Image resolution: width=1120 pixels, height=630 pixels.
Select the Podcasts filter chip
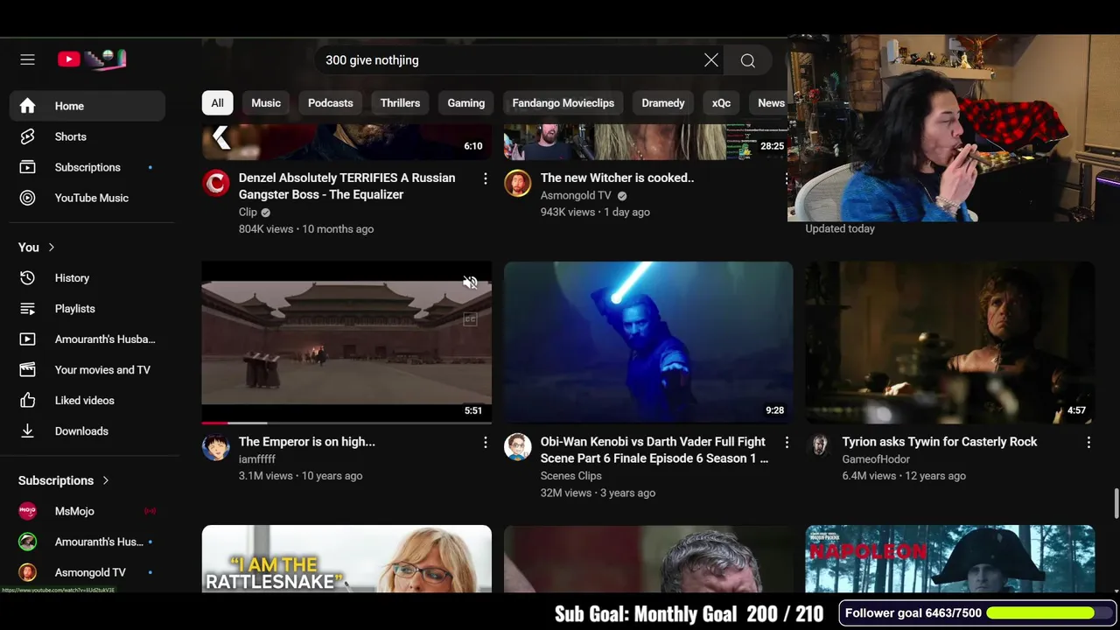tap(331, 103)
